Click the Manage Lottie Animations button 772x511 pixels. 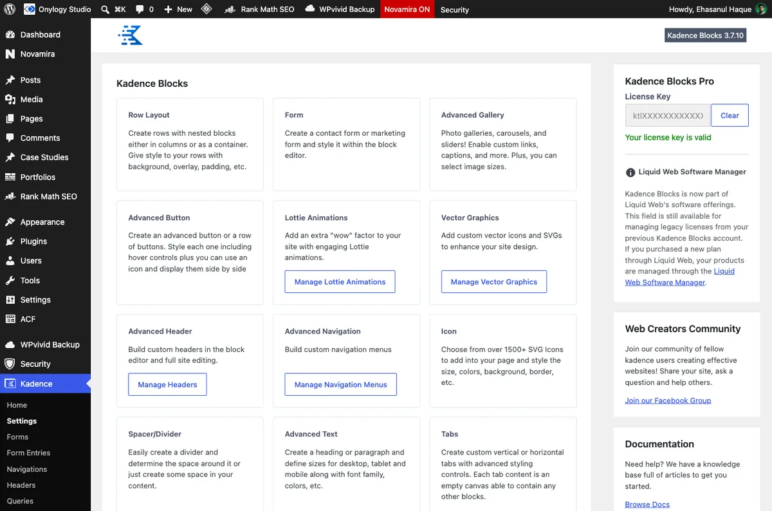pyautogui.click(x=340, y=282)
